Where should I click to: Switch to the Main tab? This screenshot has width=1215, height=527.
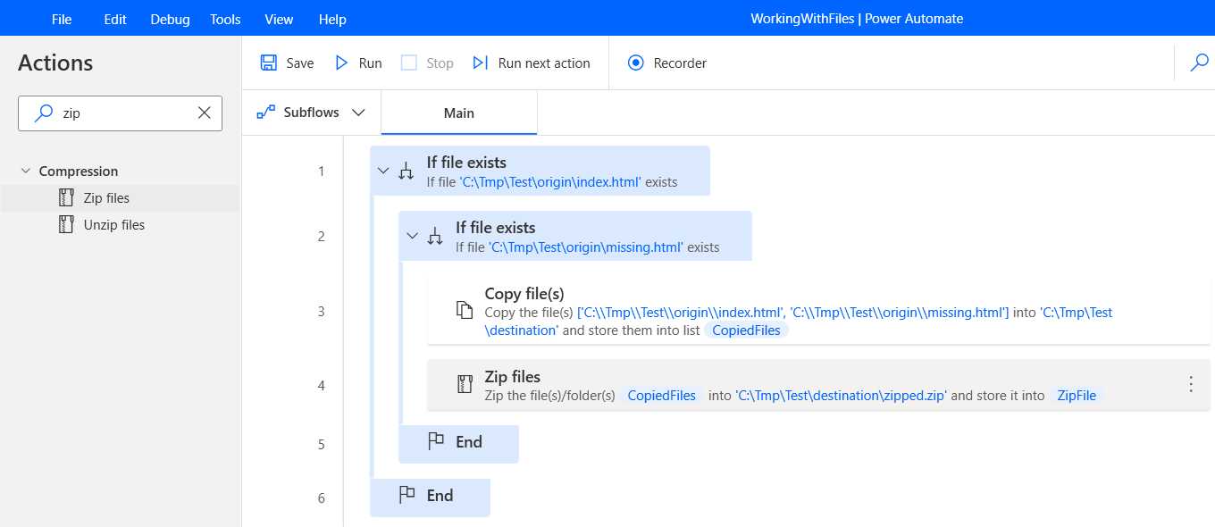458,113
